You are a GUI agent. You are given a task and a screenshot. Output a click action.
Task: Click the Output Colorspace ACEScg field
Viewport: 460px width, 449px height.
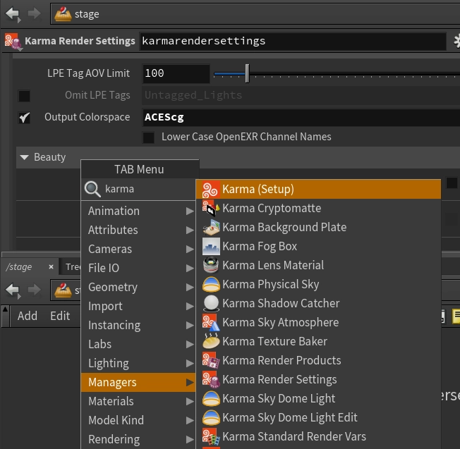301,118
